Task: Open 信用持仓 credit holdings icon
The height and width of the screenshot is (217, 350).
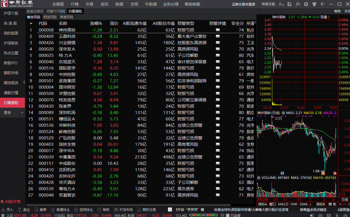Action: pos(75,210)
